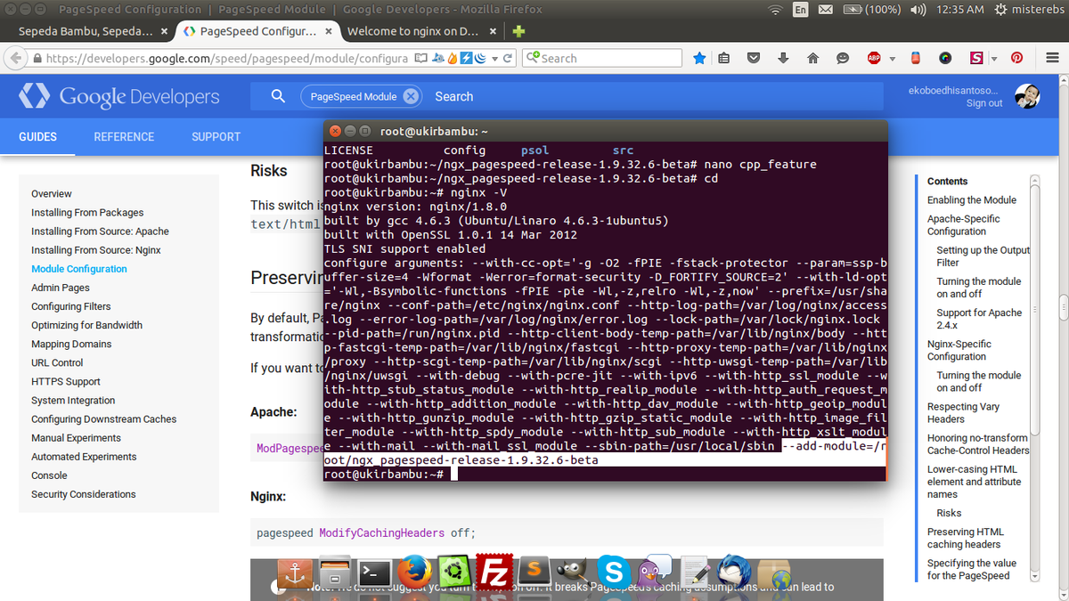Click the reader view book icon
1069x601 pixels.
pyautogui.click(x=421, y=58)
